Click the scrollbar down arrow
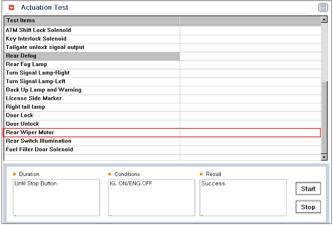The width and height of the screenshot is (333, 225). (x=324, y=157)
